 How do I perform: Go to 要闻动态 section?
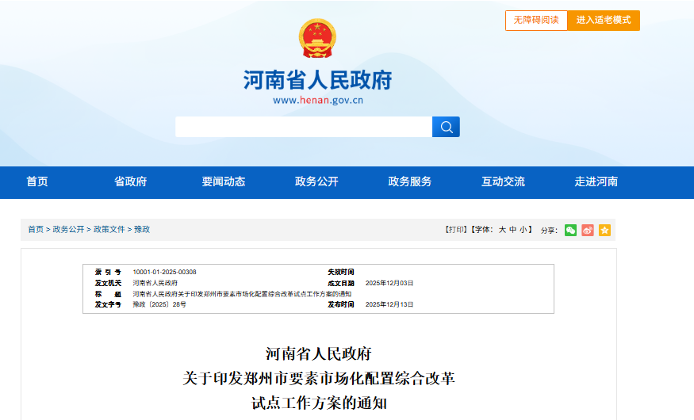pyautogui.click(x=224, y=181)
